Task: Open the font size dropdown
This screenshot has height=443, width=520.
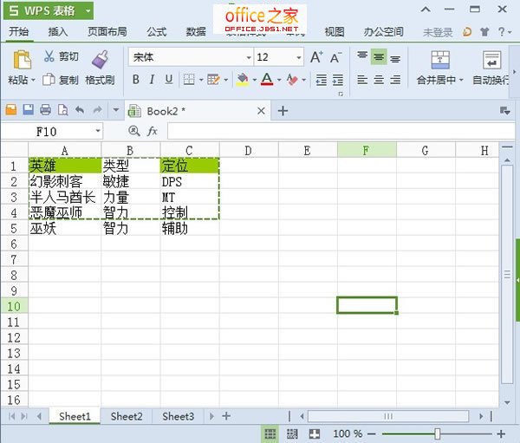Action: (x=299, y=57)
